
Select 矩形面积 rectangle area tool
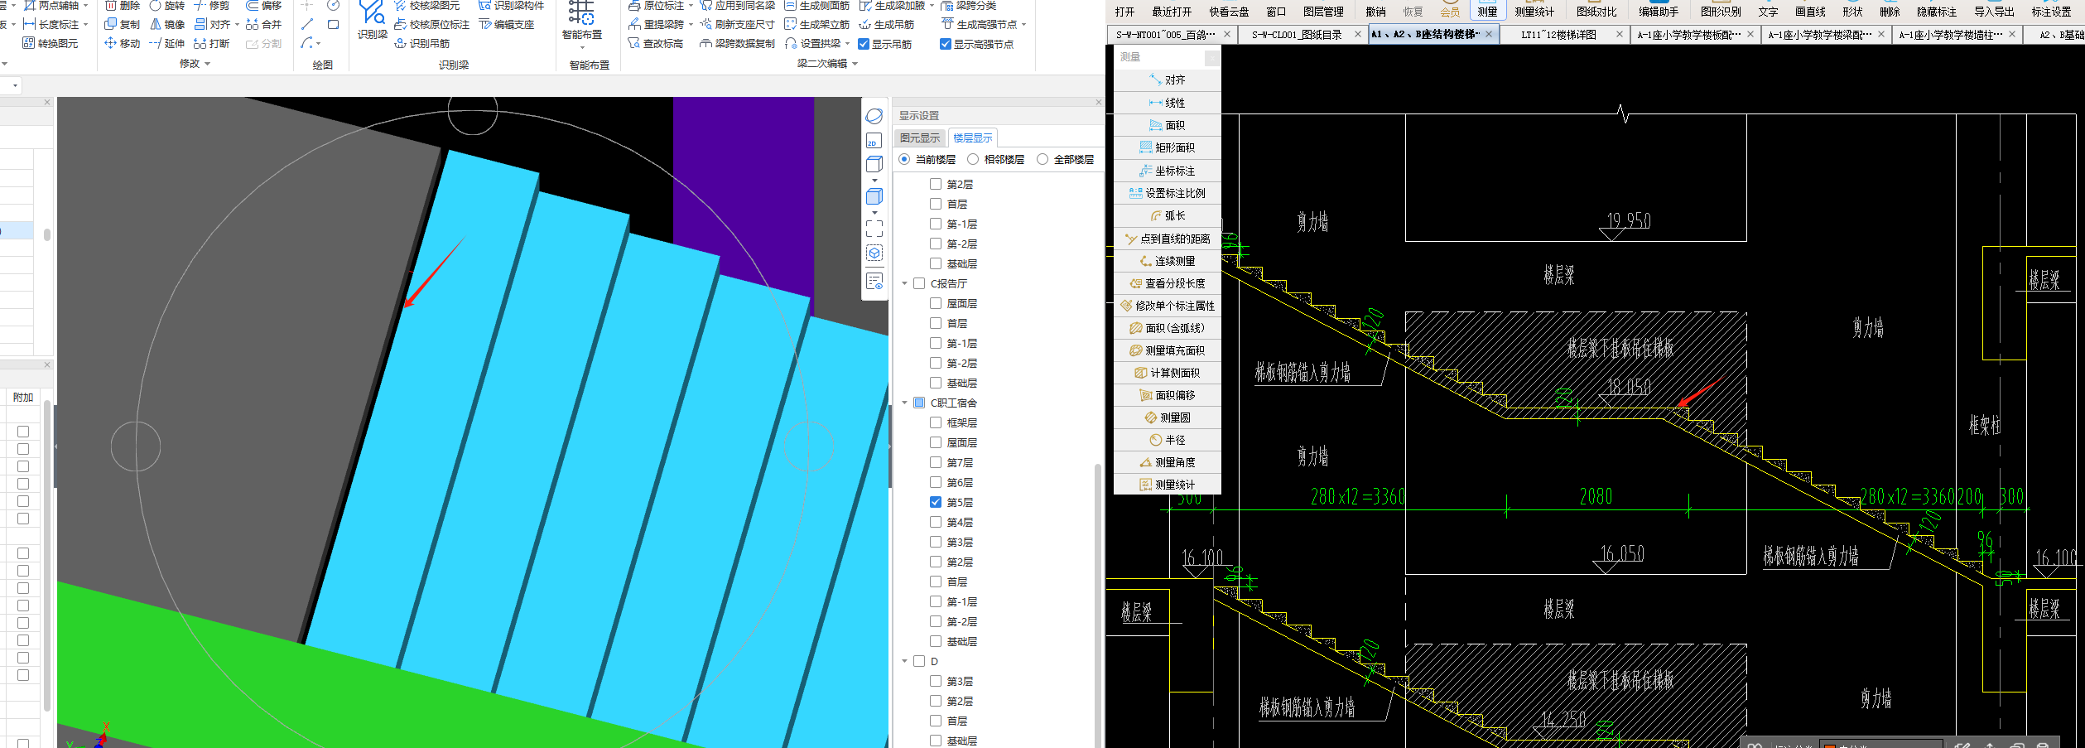click(1168, 147)
